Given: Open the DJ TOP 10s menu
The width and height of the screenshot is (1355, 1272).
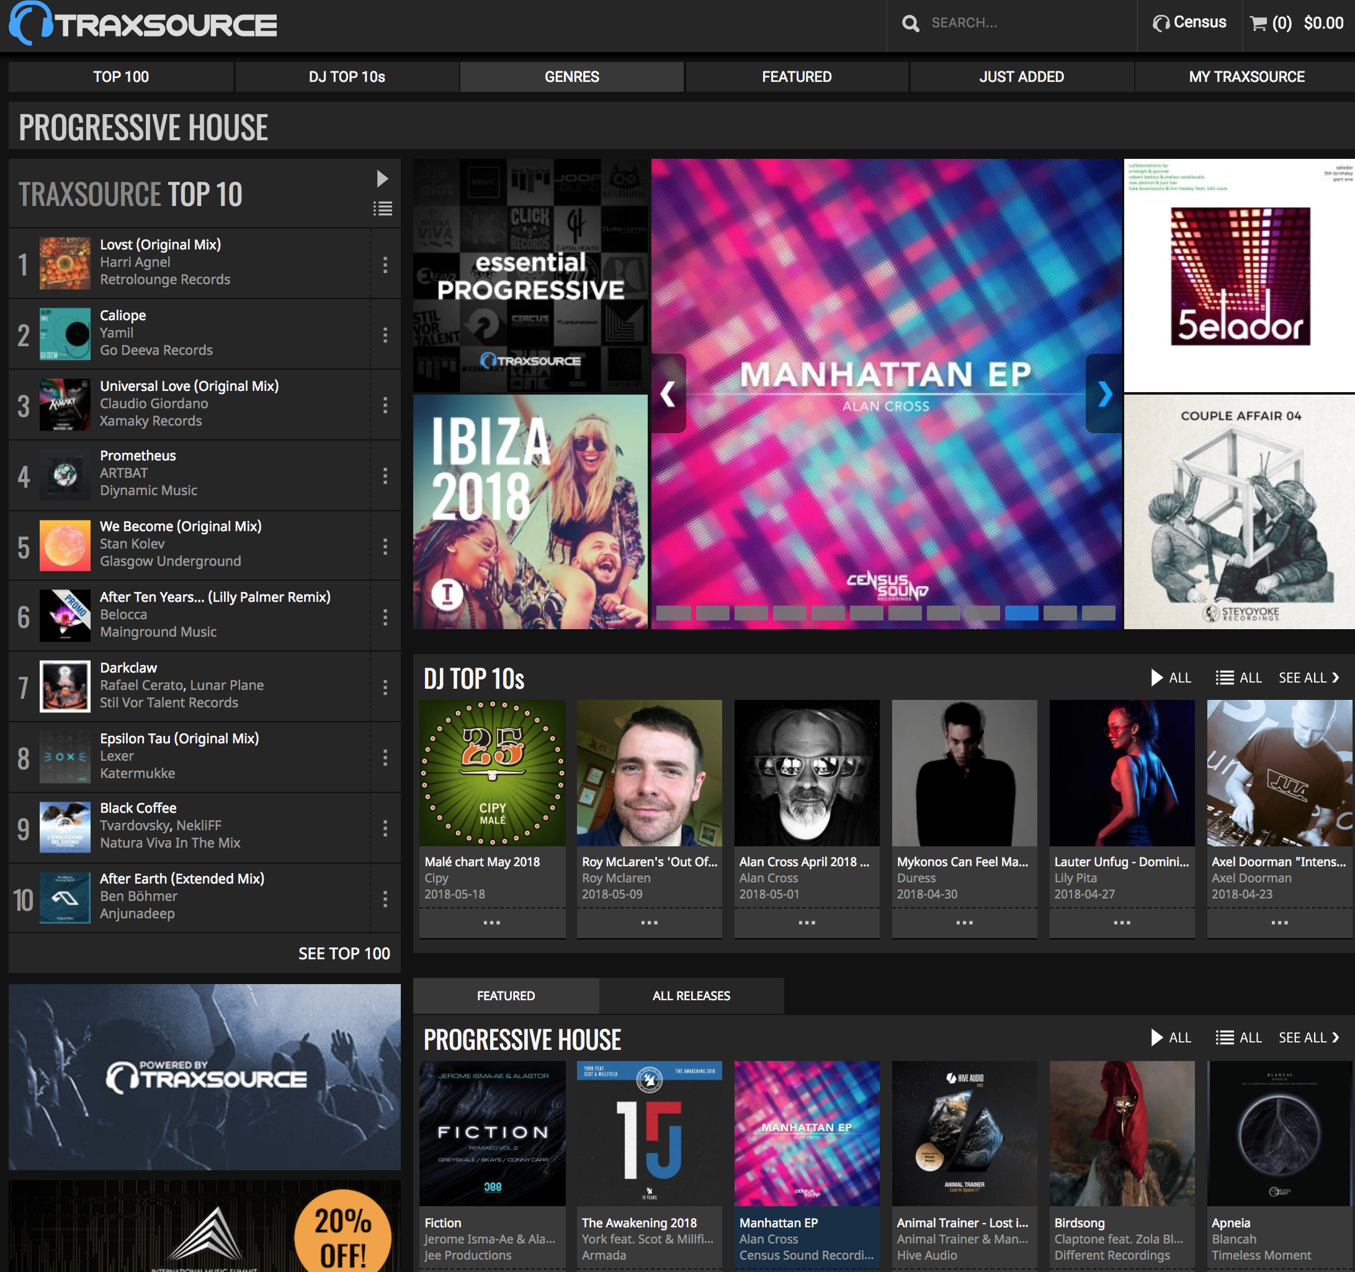Looking at the screenshot, I should pyautogui.click(x=347, y=77).
